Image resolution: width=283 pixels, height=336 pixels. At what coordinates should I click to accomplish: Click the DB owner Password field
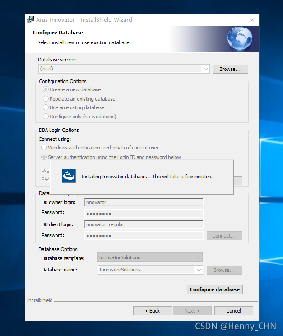click(144, 214)
